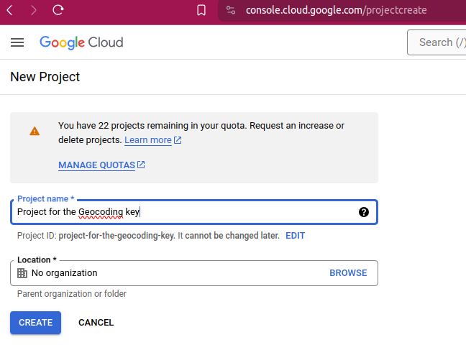Click the CREATE button
The width and height of the screenshot is (466, 345).
pyautogui.click(x=36, y=323)
